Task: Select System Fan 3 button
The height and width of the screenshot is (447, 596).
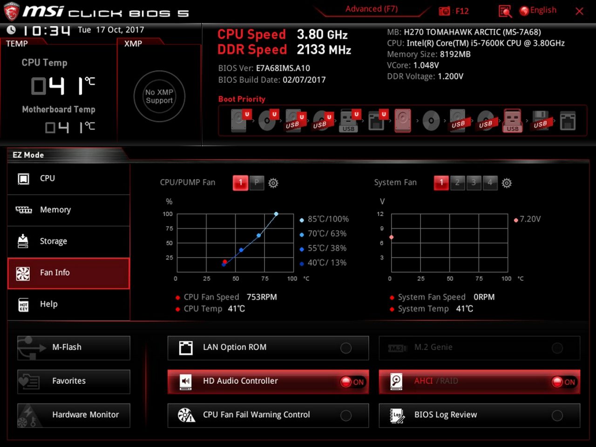Action: [474, 183]
